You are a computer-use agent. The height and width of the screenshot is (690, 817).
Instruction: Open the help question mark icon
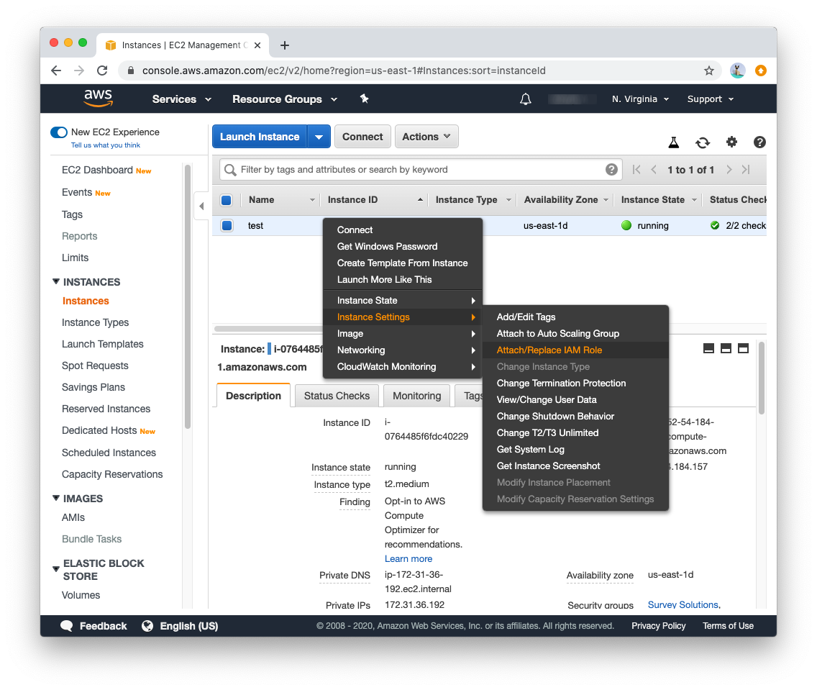[x=759, y=142]
